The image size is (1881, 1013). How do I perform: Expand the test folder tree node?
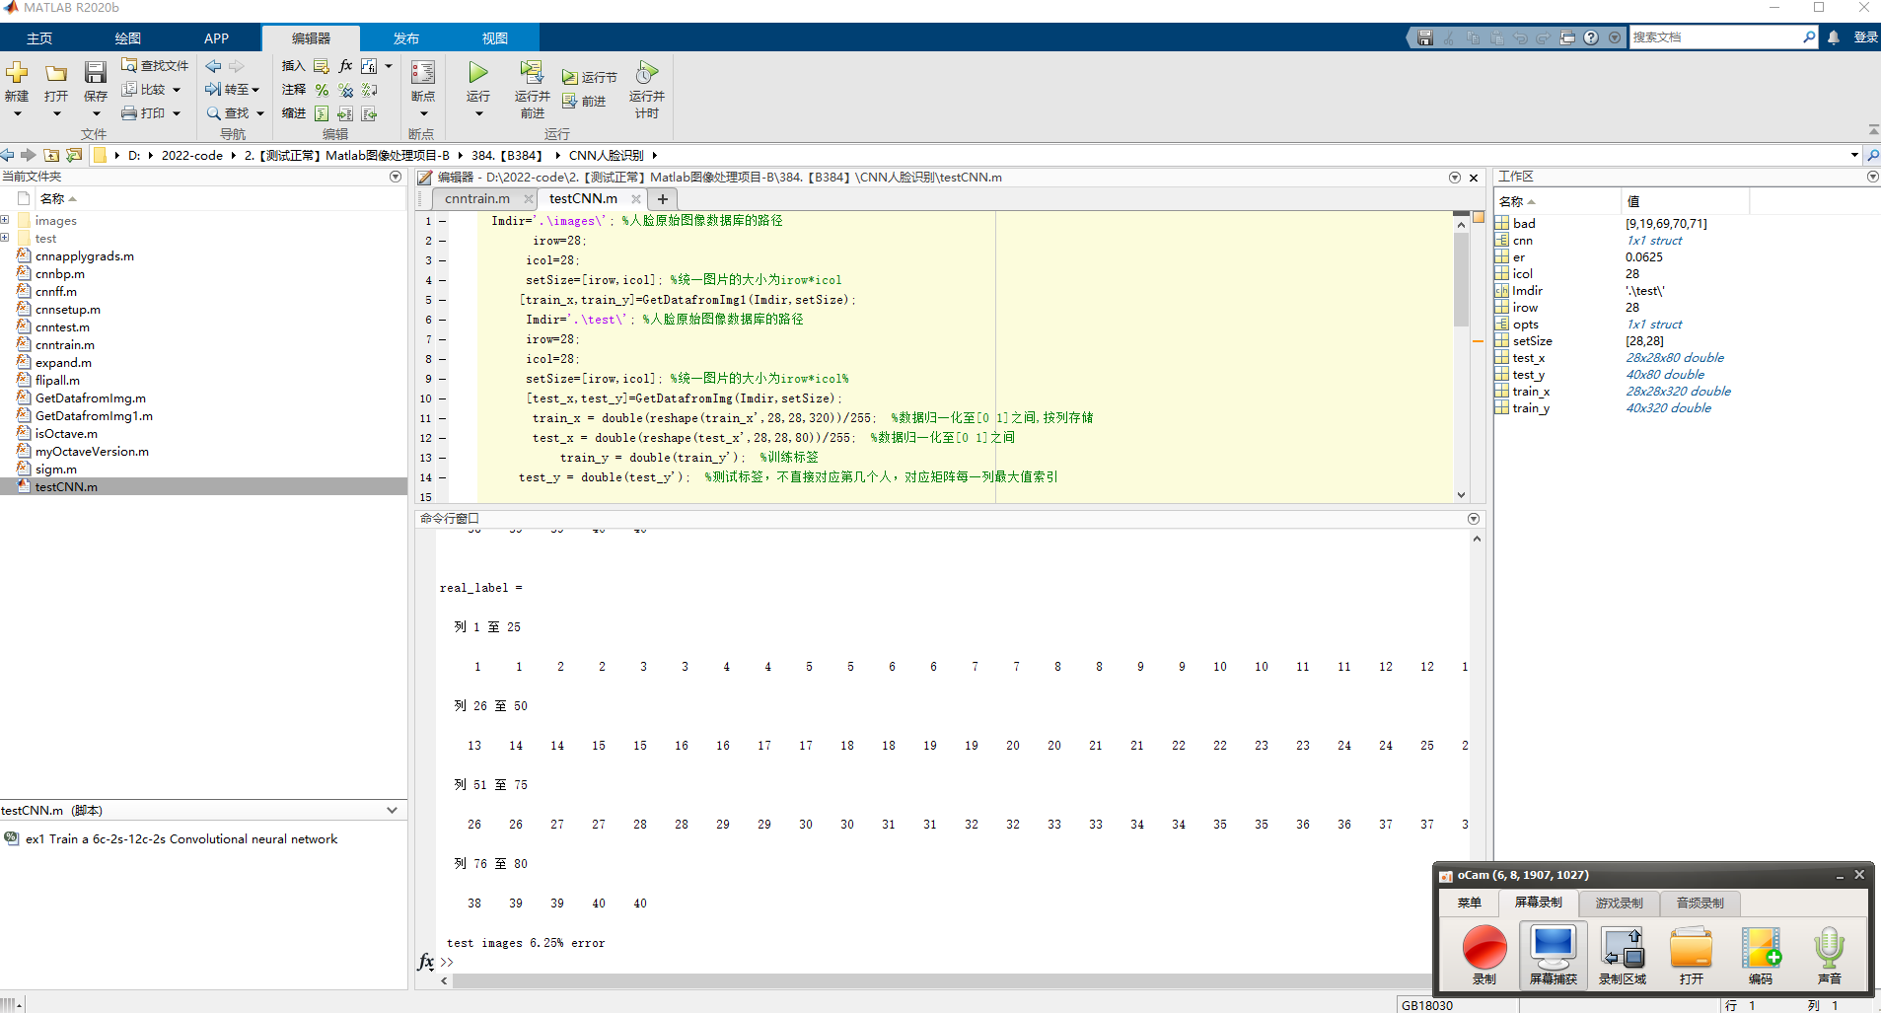pos(5,238)
